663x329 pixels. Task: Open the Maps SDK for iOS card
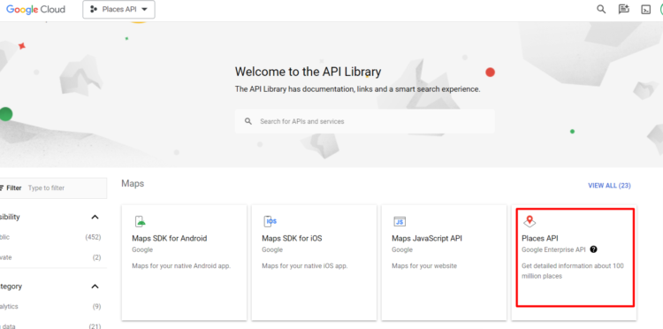tap(314, 262)
